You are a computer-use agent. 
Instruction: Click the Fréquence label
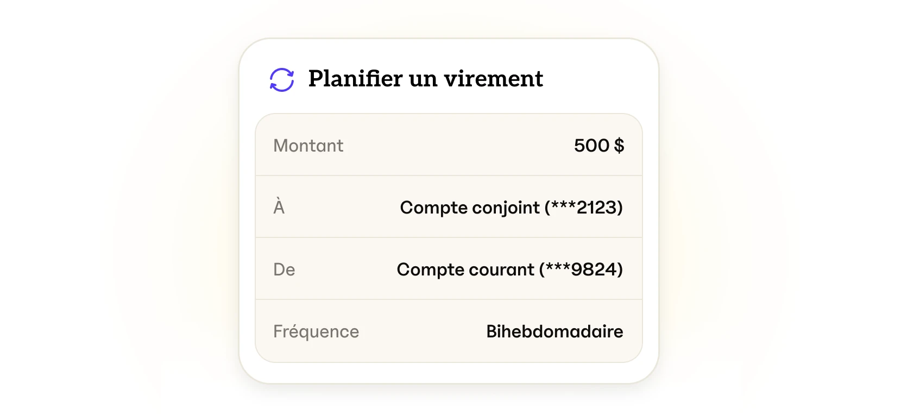pyautogui.click(x=316, y=331)
